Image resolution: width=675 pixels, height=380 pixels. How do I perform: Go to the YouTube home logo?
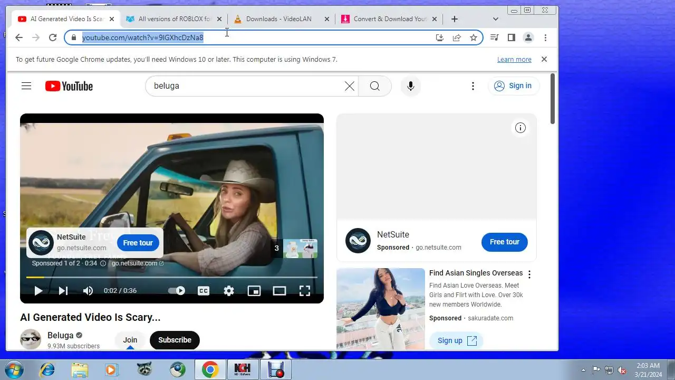[x=69, y=86]
